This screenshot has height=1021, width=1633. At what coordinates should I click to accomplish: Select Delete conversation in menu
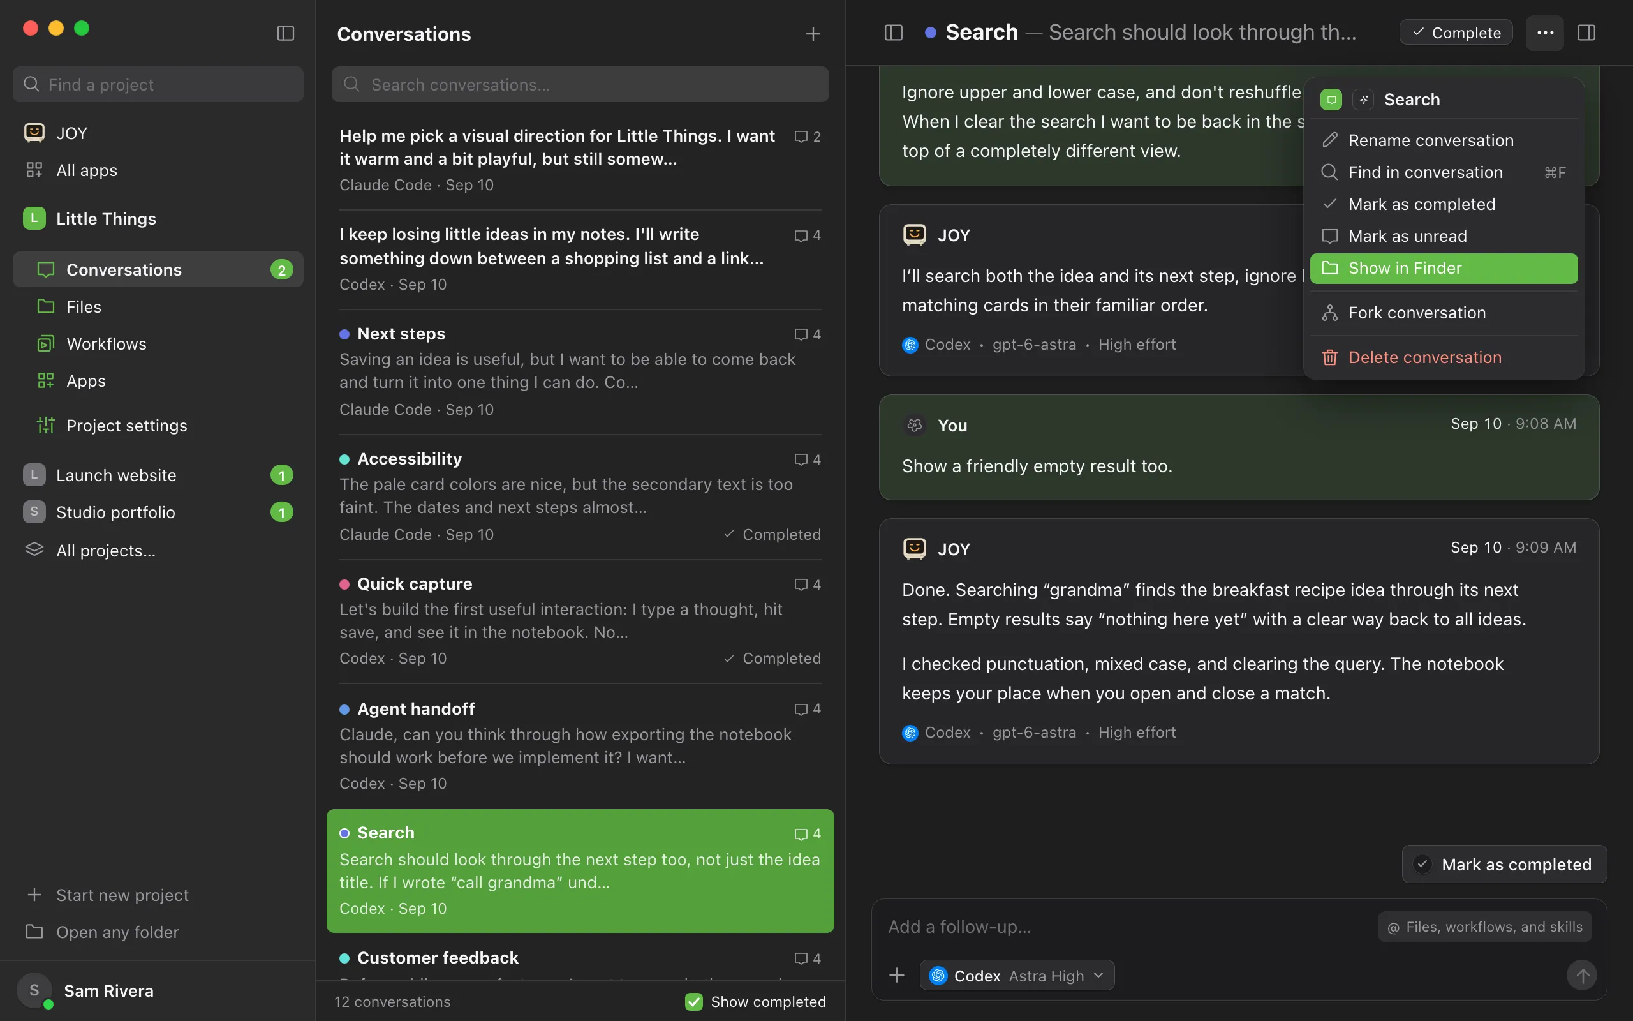[x=1444, y=357]
